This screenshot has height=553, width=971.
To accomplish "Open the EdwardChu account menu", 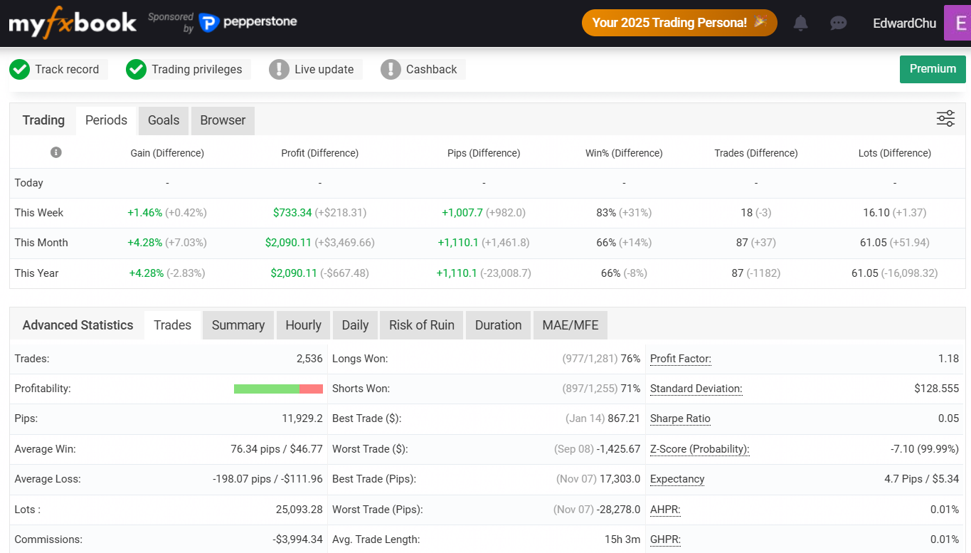I will click(904, 23).
